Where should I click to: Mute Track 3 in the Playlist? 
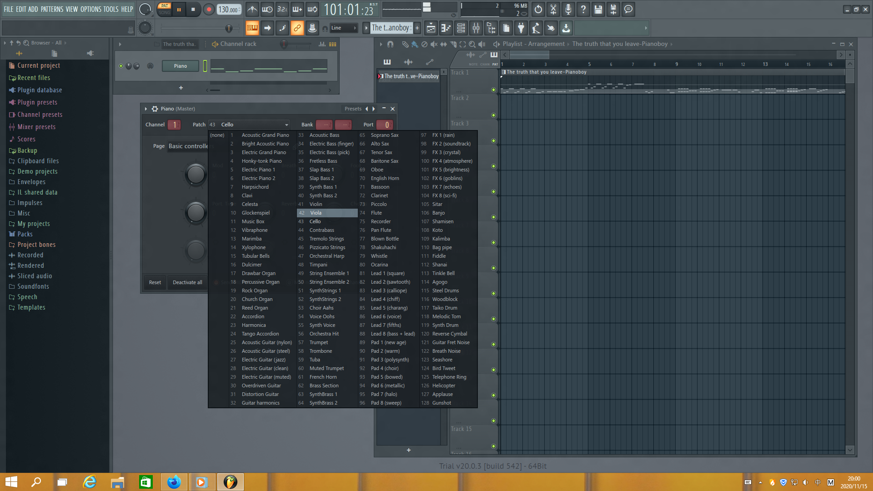(493, 140)
